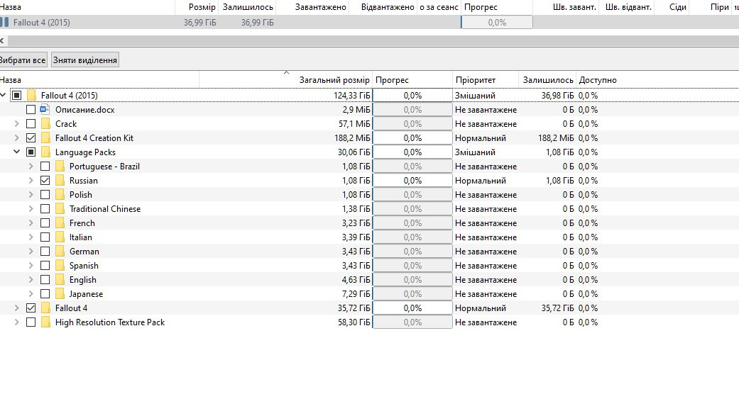Enable the English language pack checkbox
Viewport: 739px width, 394px height.
click(x=45, y=280)
